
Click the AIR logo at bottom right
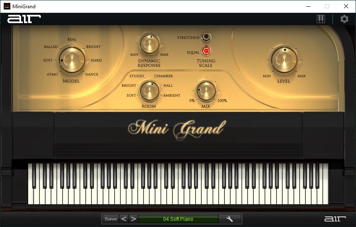[x=335, y=219]
